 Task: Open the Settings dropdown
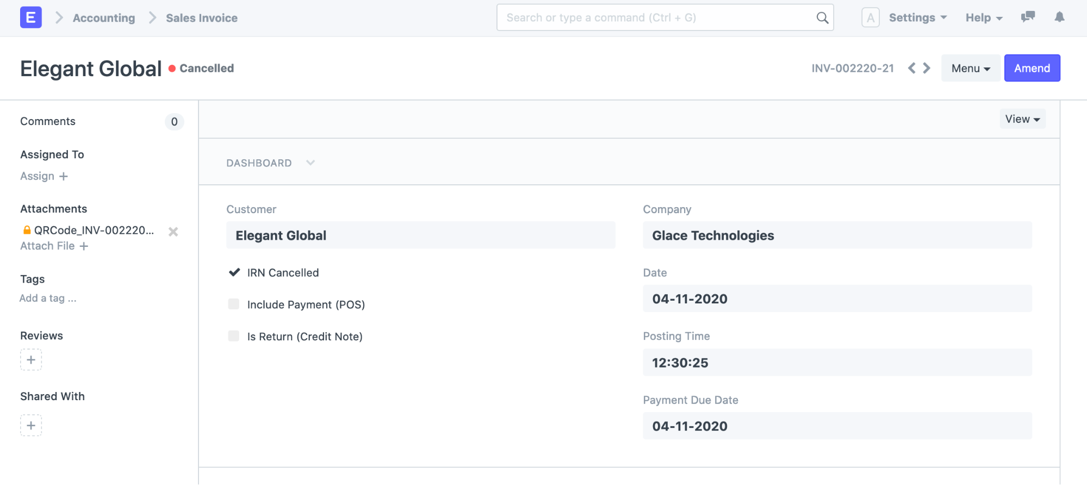point(918,18)
